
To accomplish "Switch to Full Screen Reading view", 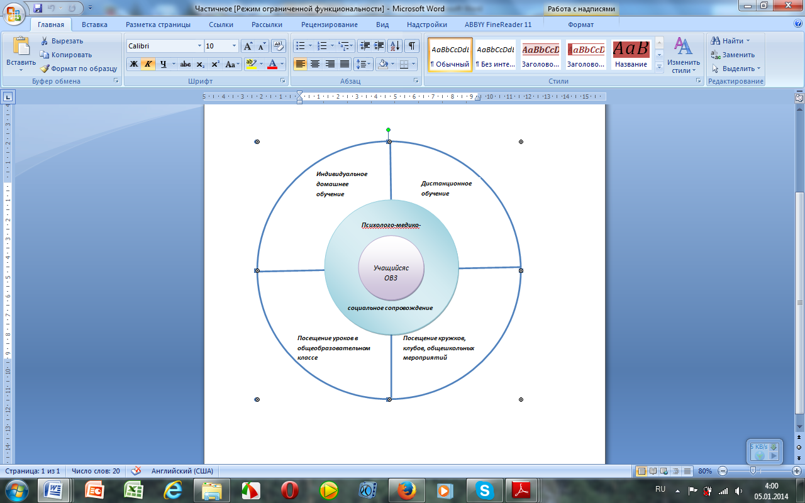I will pos(653,471).
